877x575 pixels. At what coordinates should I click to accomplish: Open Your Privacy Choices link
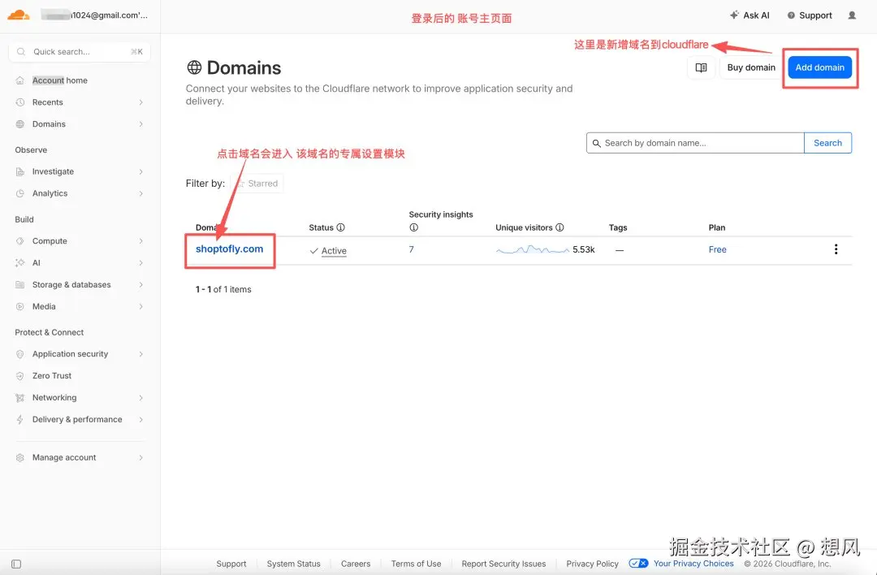(693, 564)
